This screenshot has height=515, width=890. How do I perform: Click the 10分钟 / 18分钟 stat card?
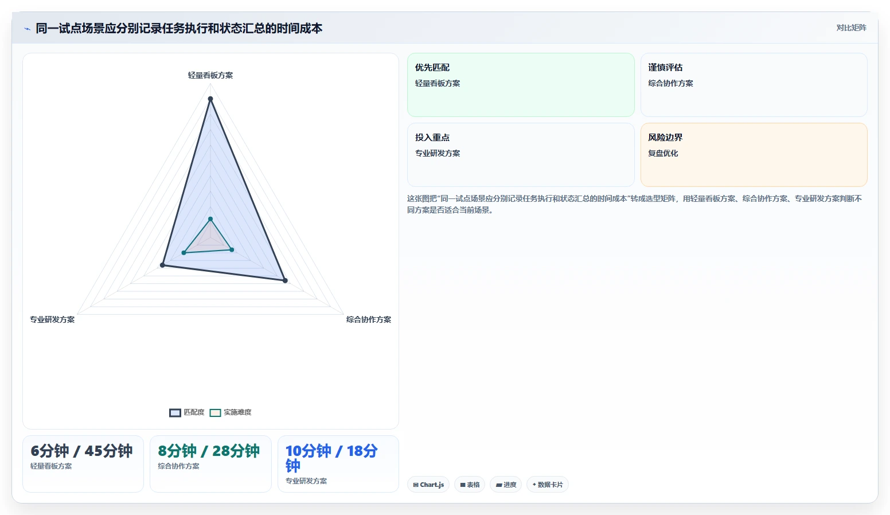(x=338, y=464)
